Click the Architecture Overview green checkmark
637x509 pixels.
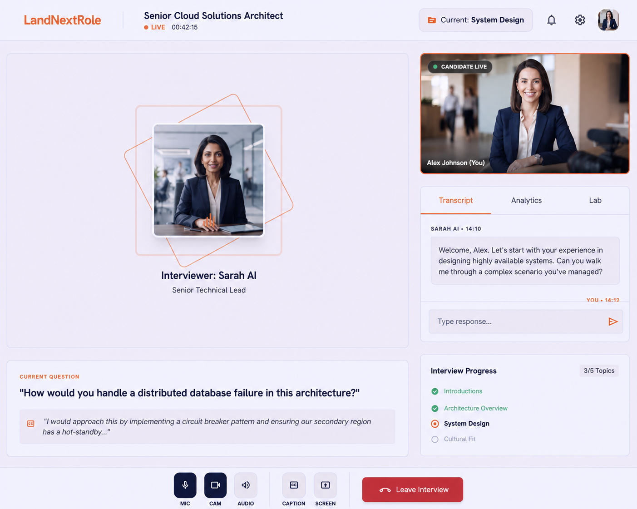(435, 408)
